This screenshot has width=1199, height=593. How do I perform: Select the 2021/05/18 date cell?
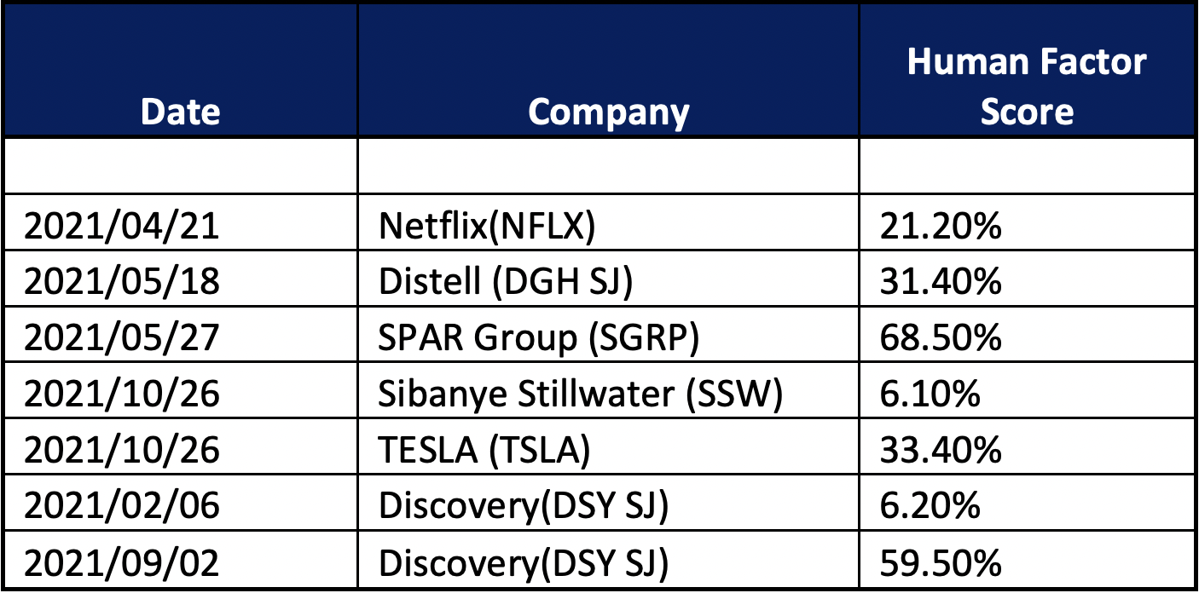tap(122, 282)
